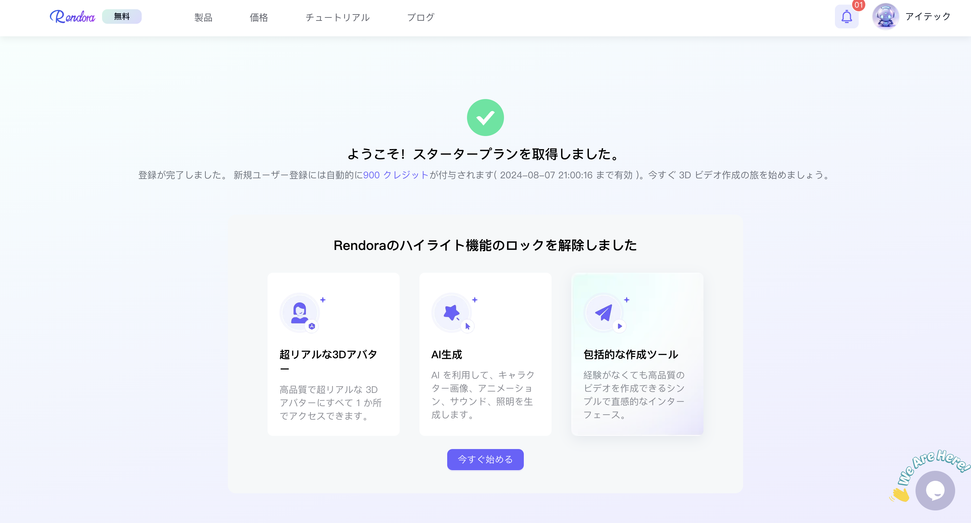The height and width of the screenshot is (523, 971).
Task: Open the ブログ link
Action: click(421, 17)
